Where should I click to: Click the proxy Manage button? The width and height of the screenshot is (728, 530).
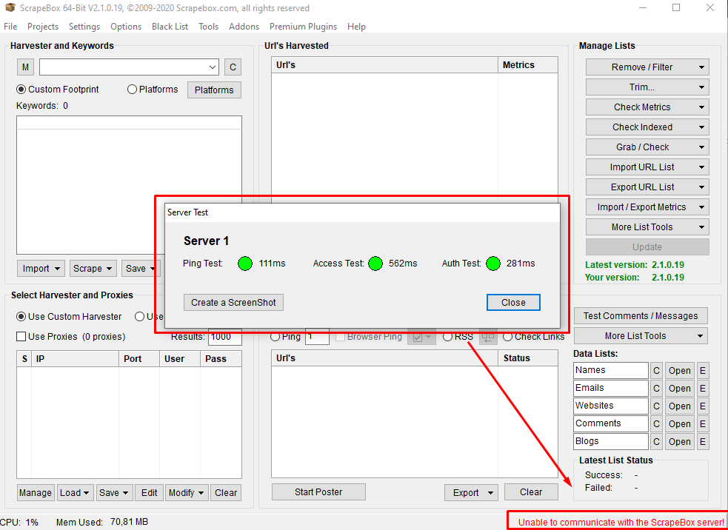[x=36, y=493]
